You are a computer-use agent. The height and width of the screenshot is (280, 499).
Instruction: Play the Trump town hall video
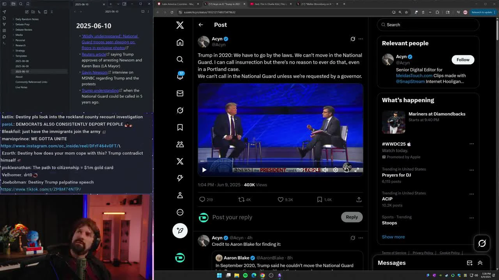pos(204,170)
